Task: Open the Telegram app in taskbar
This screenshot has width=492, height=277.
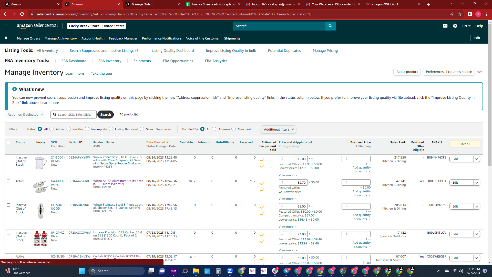Action: pyautogui.click(x=286, y=271)
